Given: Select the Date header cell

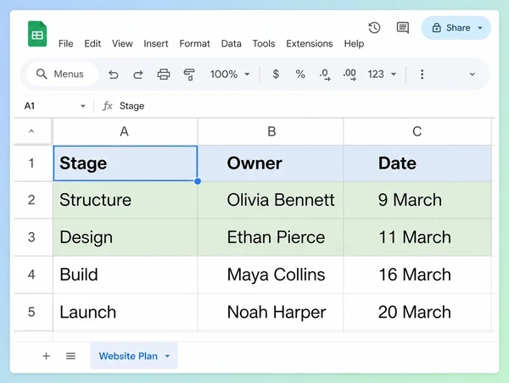Looking at the screenshot, I should pos(417,164).
